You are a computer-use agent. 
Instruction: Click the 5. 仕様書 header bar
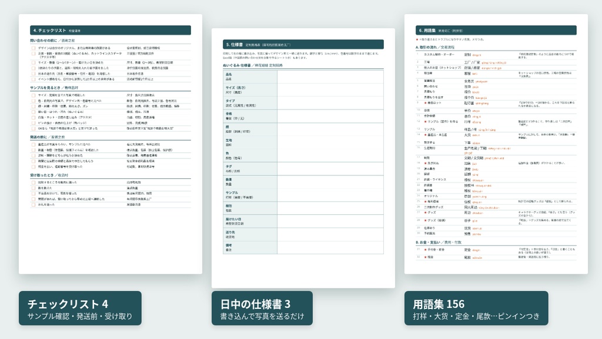coord(303,44)
